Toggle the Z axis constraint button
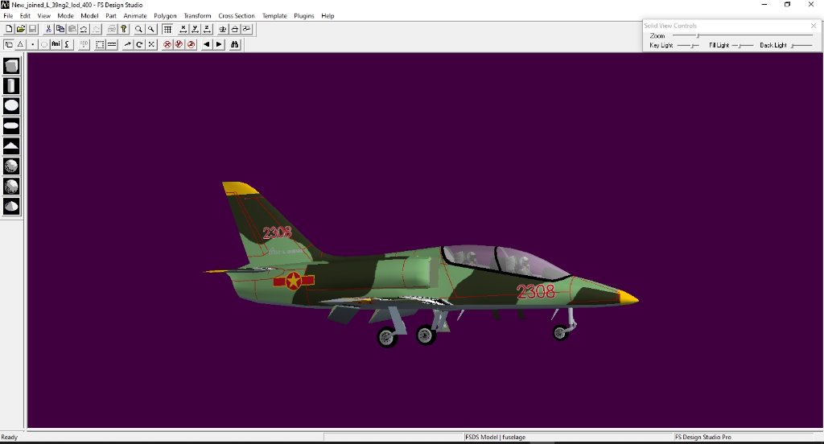 pyautogui.click(x=207, y=29)
